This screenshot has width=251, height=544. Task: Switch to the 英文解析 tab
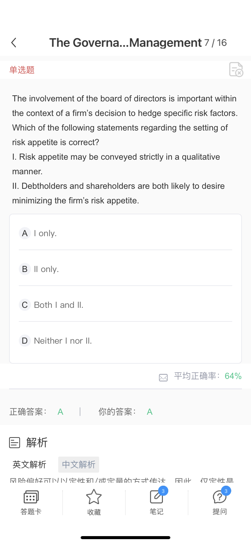[29, 464]
